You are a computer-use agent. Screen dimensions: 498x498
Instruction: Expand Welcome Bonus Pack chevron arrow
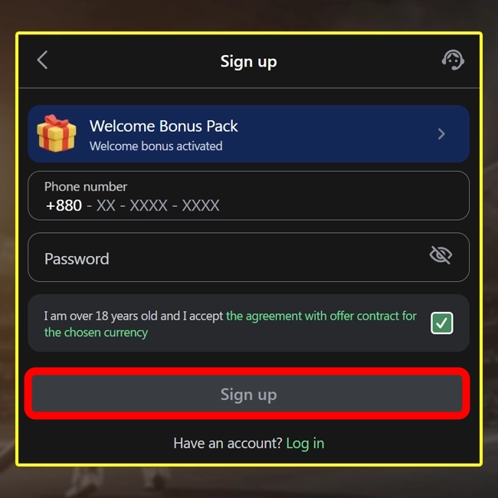[441, 134]
